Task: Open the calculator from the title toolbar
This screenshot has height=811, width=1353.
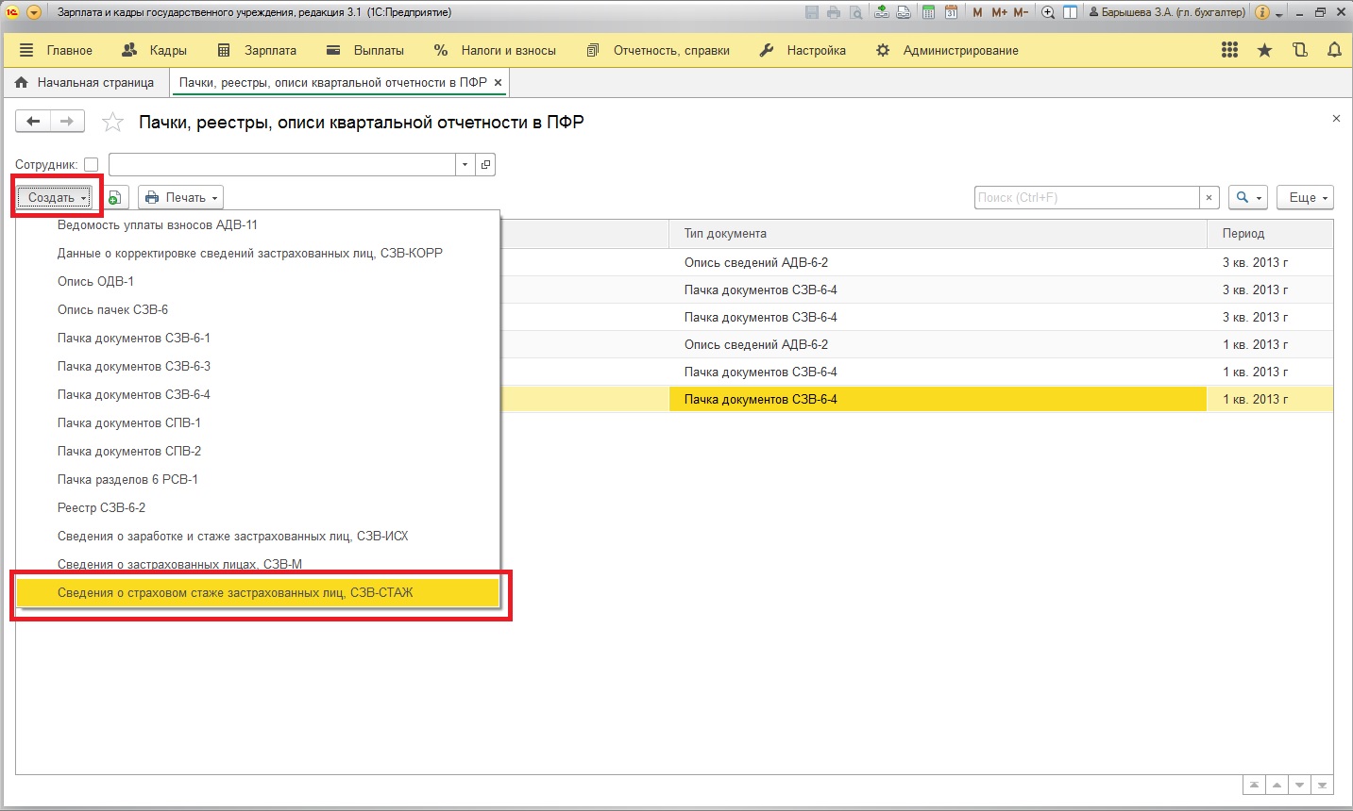Action: point(928,12)
